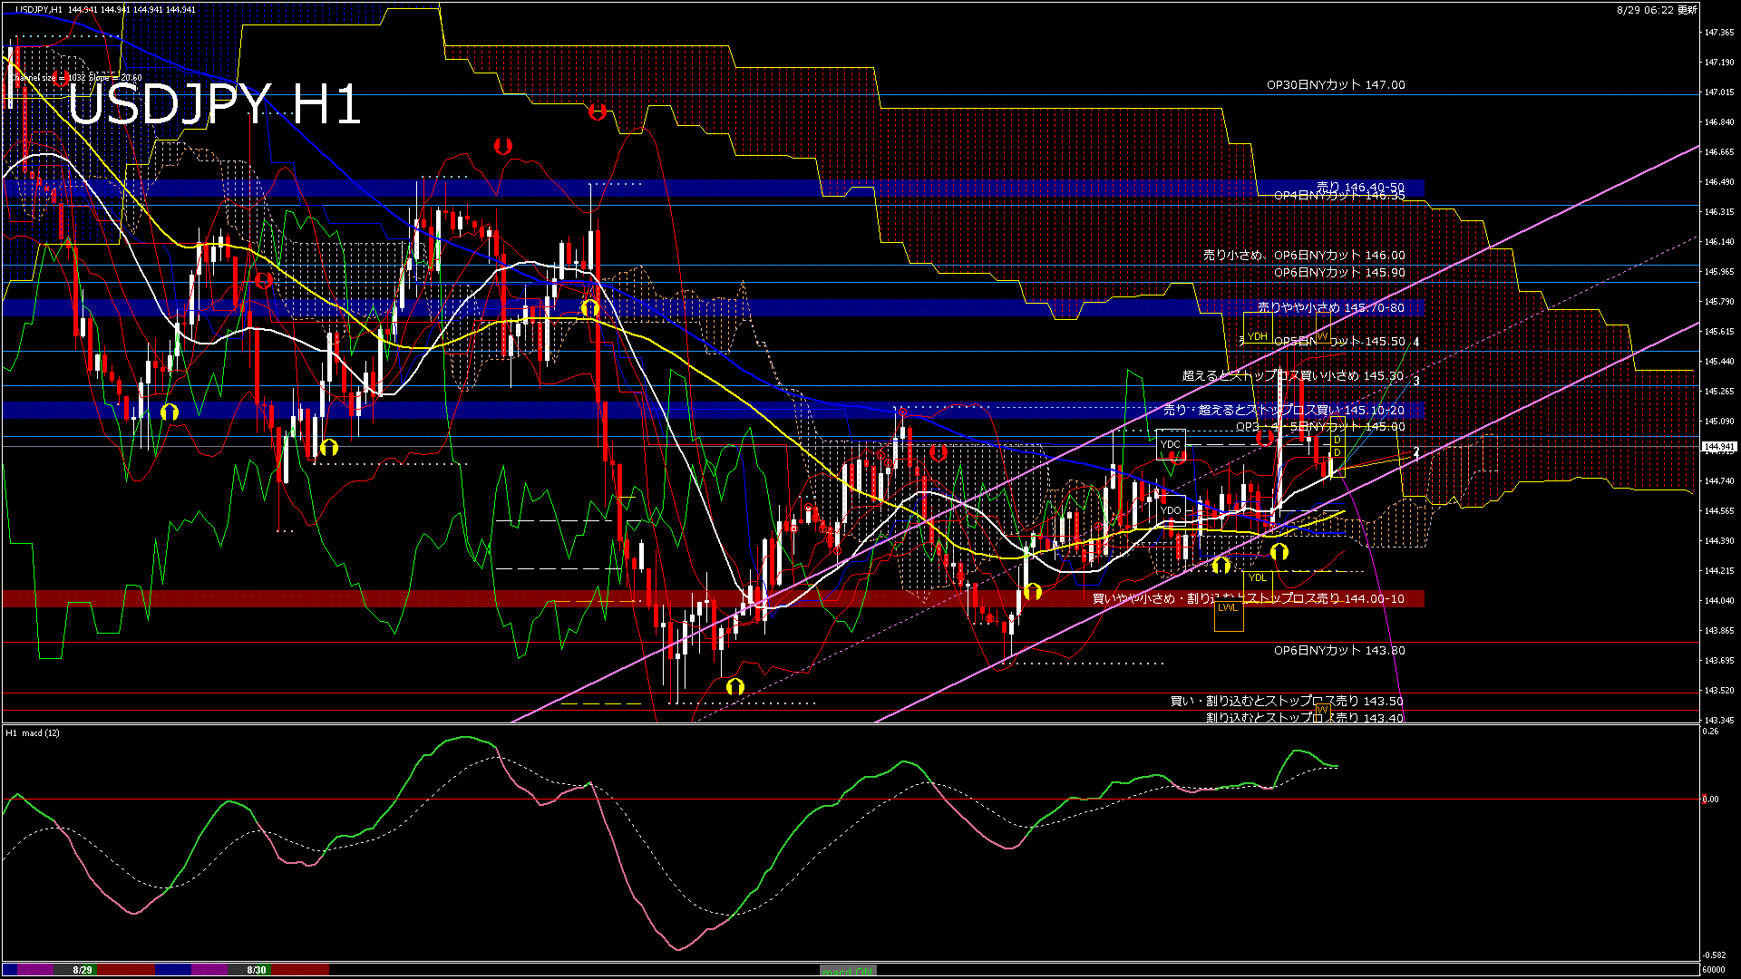
Task: Toggle the macd ON button
Action: pos(848,971)
